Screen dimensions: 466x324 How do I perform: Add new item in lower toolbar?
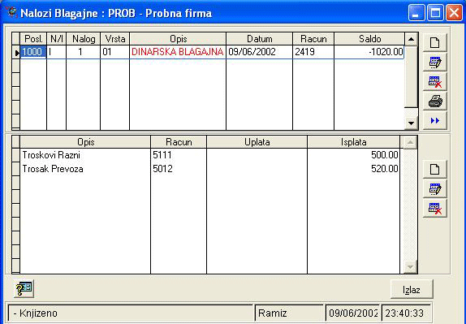[x=435, y=170]
